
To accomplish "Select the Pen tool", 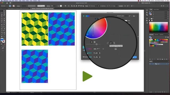I will pos(2,15).
